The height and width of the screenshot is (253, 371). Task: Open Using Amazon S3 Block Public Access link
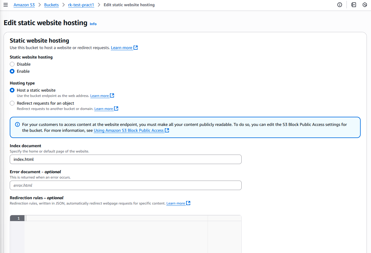(x=128, y=130)
